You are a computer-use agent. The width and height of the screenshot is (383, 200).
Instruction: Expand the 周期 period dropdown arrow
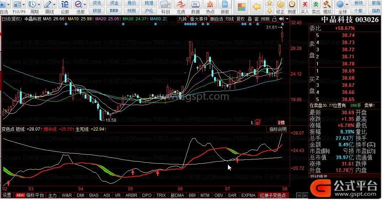(x=39, y=5)
